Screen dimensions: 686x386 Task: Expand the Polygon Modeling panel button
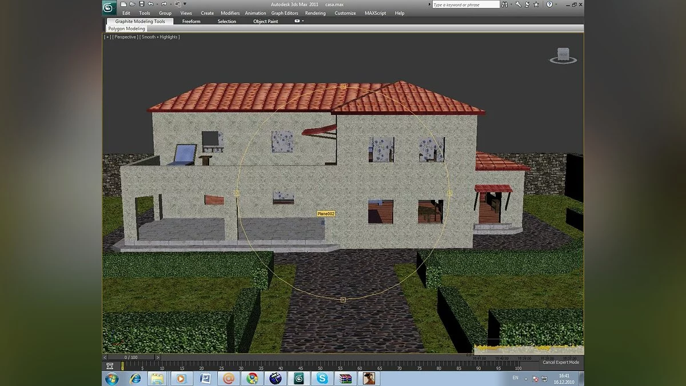[126, 29]
